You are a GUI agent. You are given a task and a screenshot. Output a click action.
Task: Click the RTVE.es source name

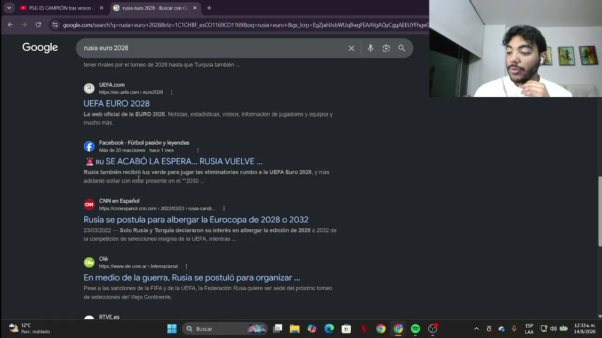109,317
